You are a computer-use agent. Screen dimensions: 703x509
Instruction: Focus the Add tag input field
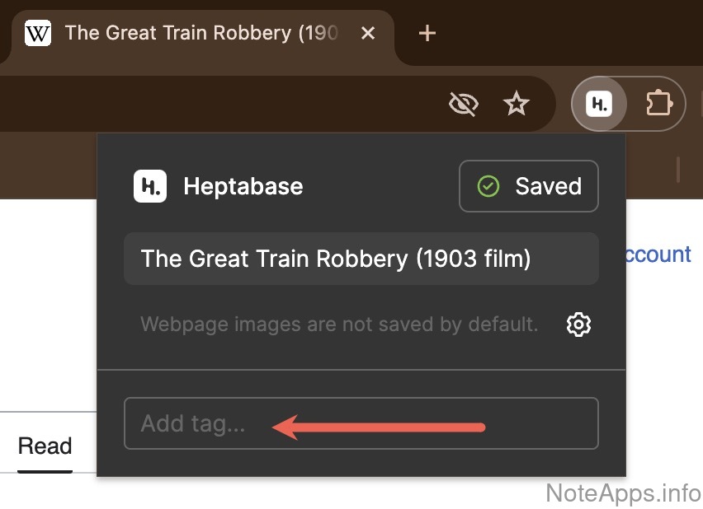tap(361, 424)
